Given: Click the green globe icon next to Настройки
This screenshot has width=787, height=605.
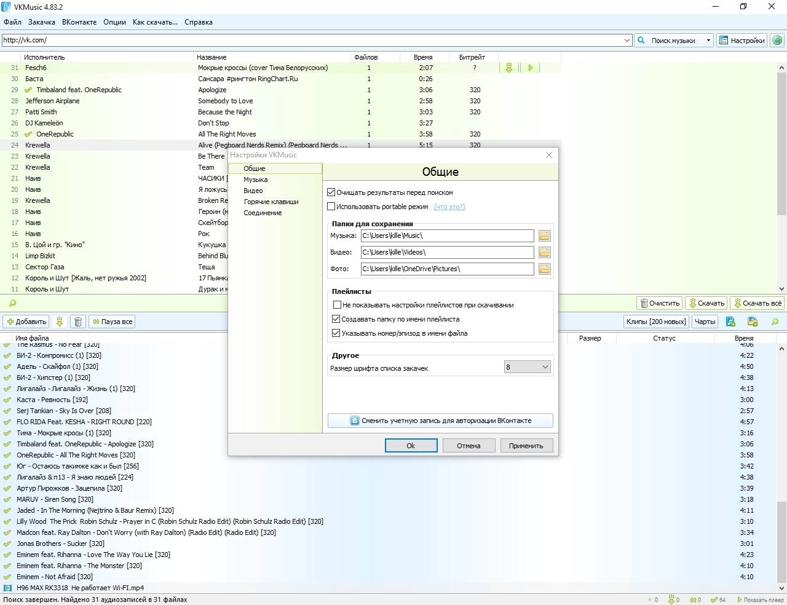Looking at the screenshot, I should tap(777, 40).
